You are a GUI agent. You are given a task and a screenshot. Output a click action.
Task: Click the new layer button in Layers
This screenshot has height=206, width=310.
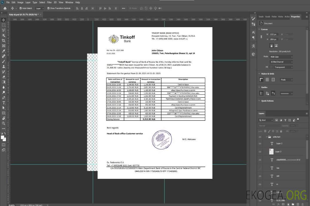298,204
